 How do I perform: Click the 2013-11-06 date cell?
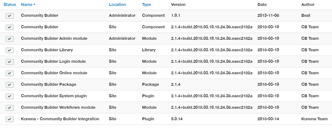click(268, 16)
